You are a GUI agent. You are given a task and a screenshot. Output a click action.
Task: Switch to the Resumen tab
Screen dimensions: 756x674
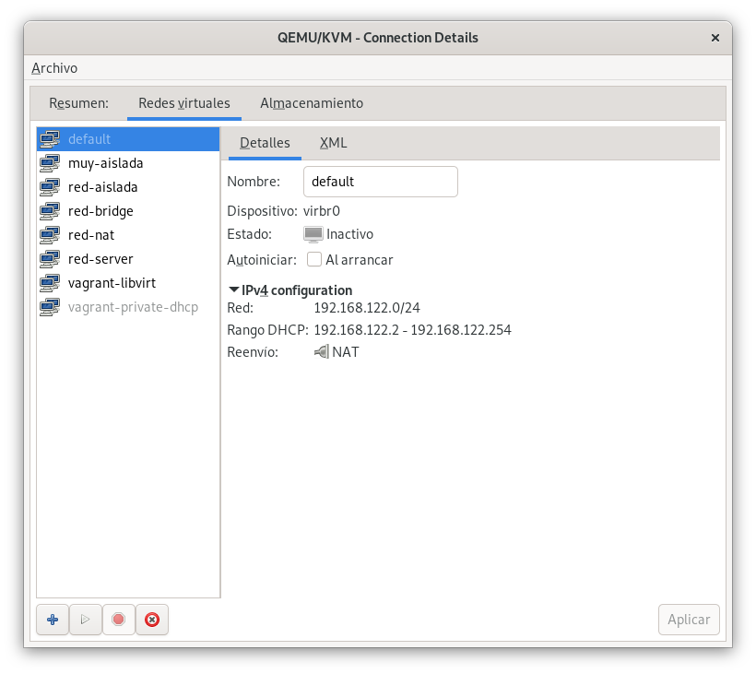(x=78, y=103)
